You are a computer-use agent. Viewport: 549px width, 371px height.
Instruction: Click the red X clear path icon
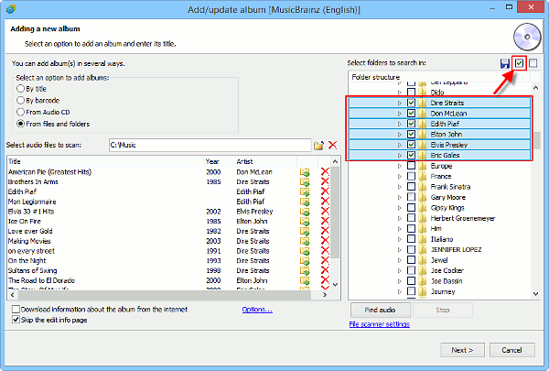[333, 145]
